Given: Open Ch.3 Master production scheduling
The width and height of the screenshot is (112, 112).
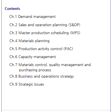Looking at the screenshot, I should pyautogui.click(x=45, y=33).
